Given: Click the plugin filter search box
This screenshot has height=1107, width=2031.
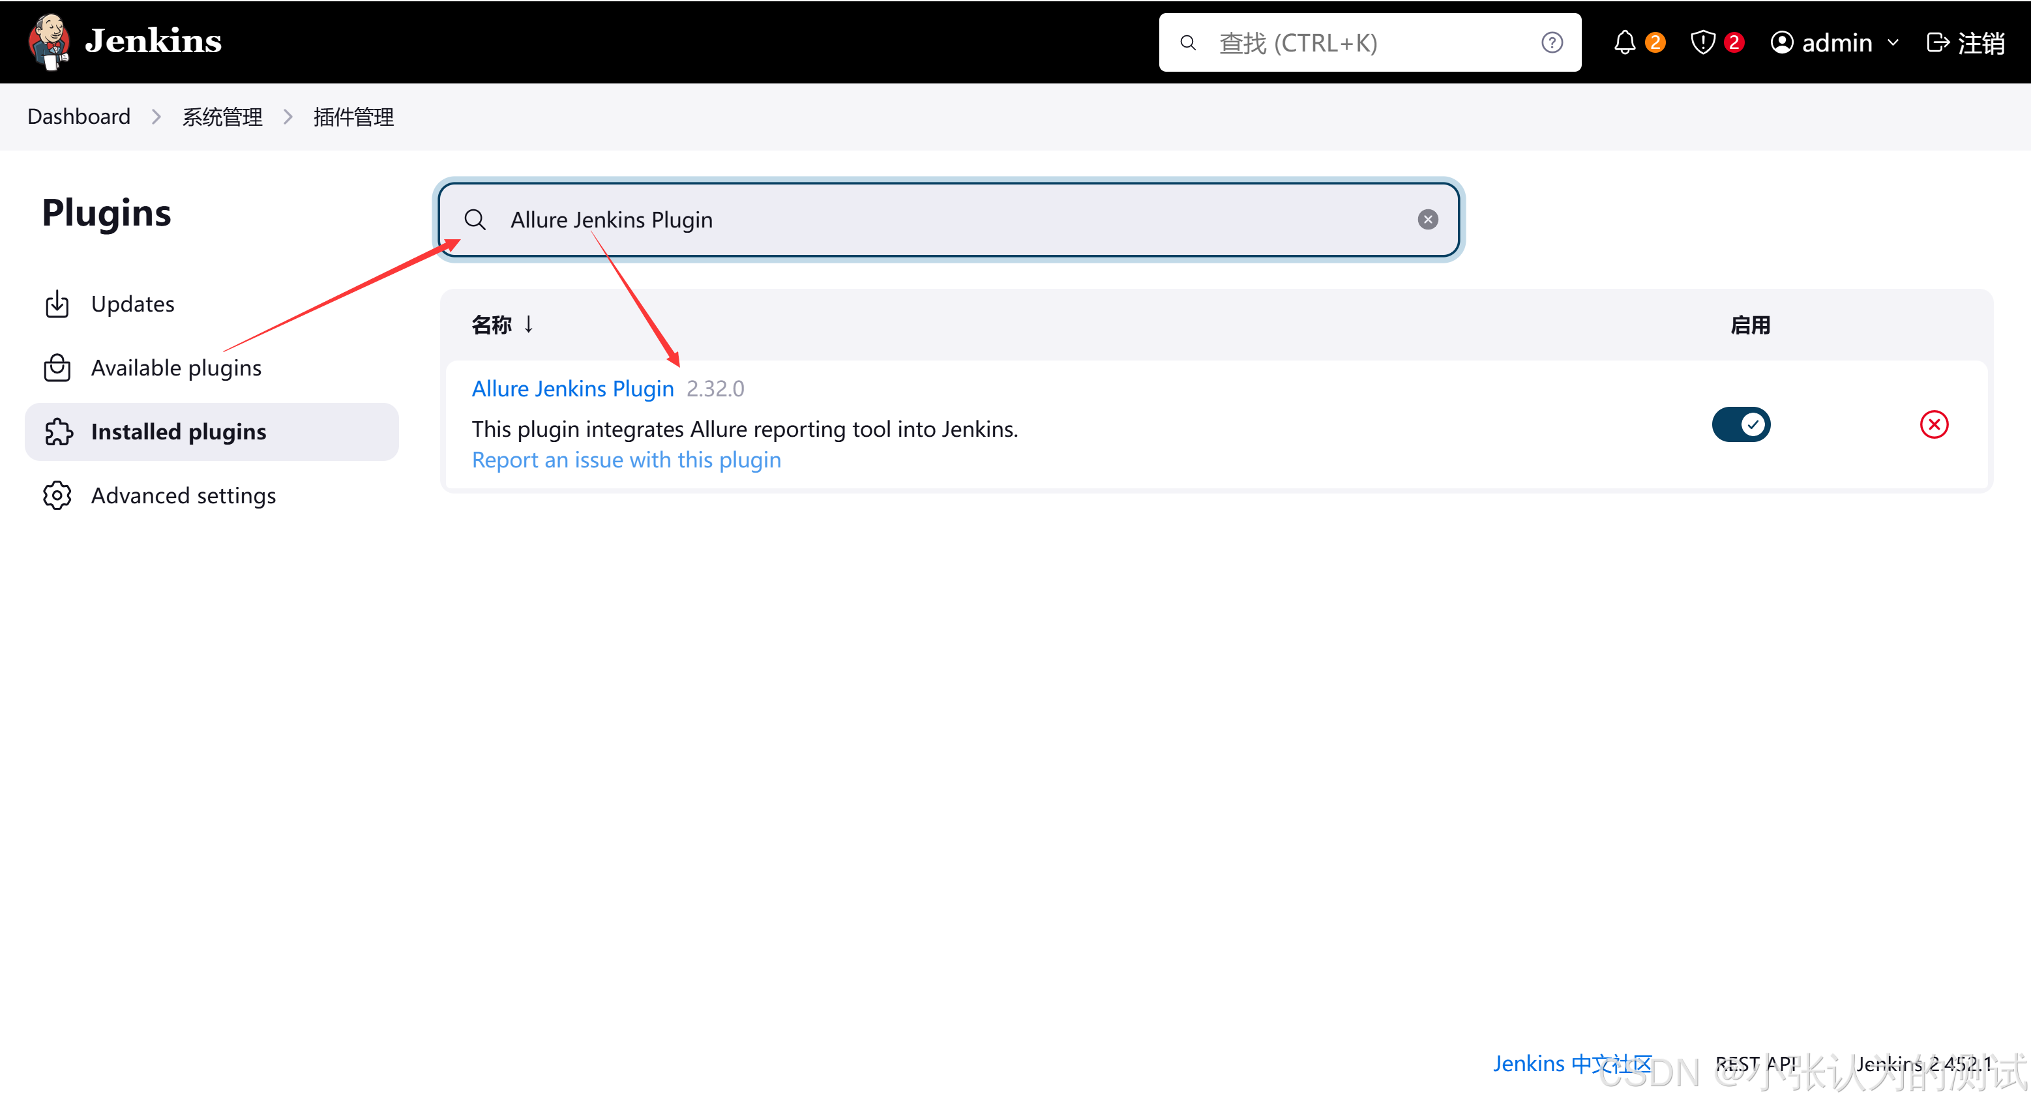Looking at the screenshot, I should coord(949,219).
